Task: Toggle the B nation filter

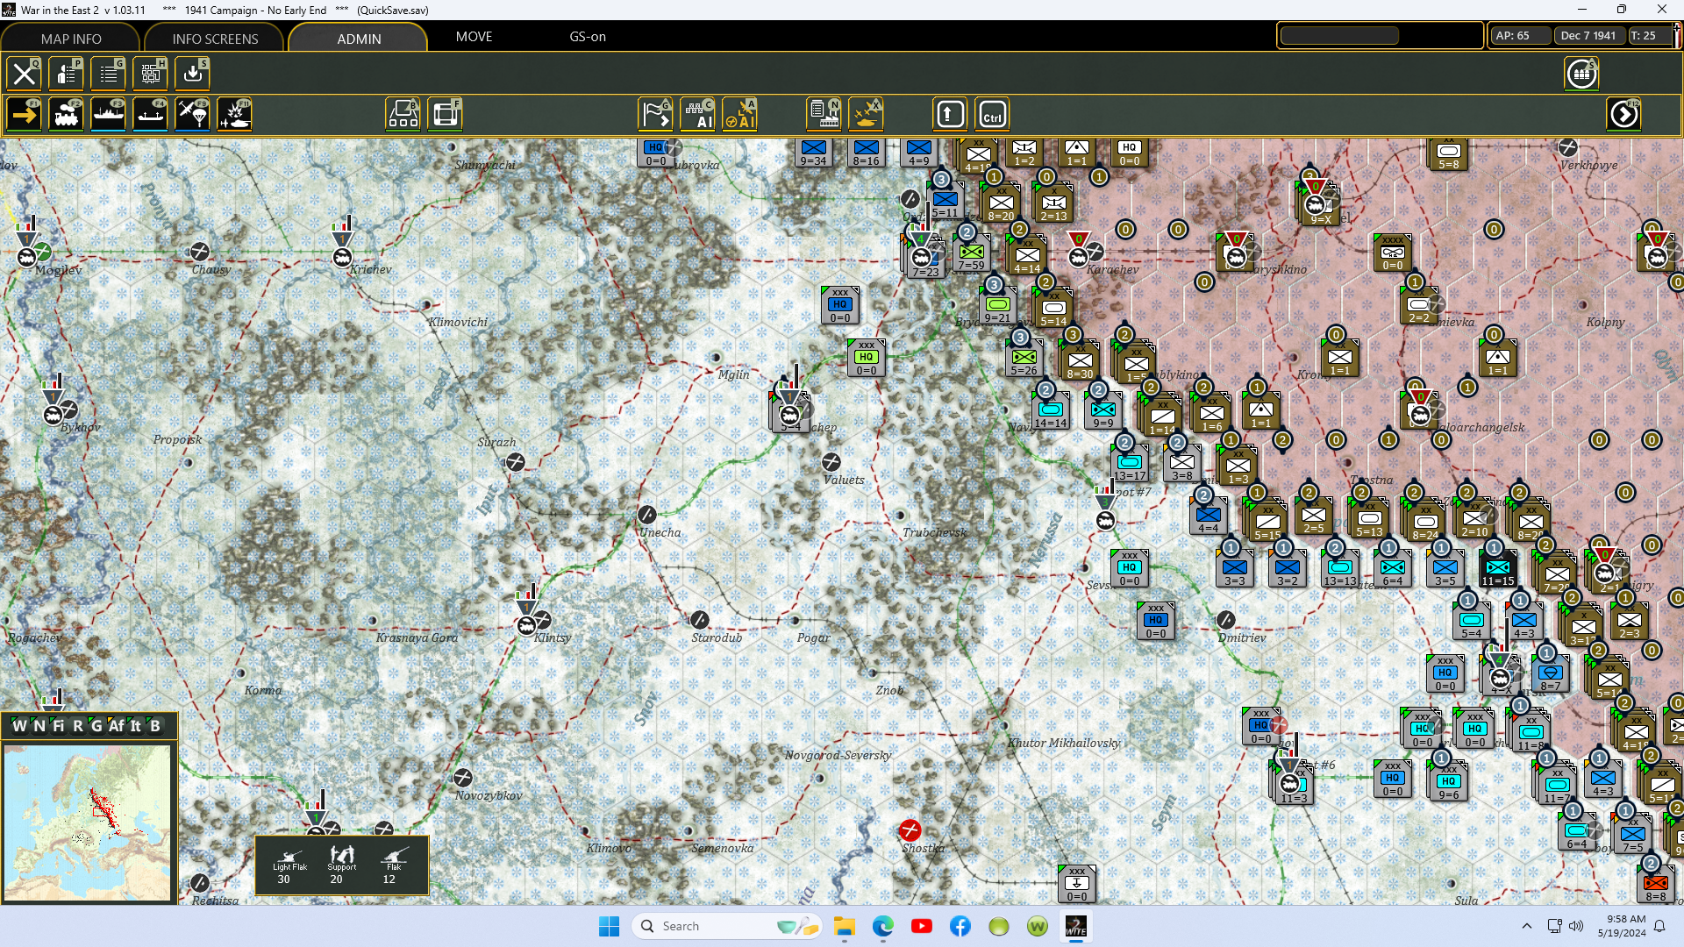Action: (x=155, y=726)
